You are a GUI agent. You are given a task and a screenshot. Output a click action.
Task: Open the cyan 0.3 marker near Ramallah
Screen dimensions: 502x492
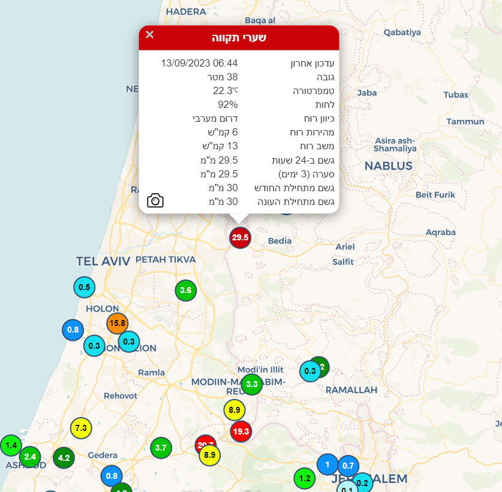pos(310,371)
